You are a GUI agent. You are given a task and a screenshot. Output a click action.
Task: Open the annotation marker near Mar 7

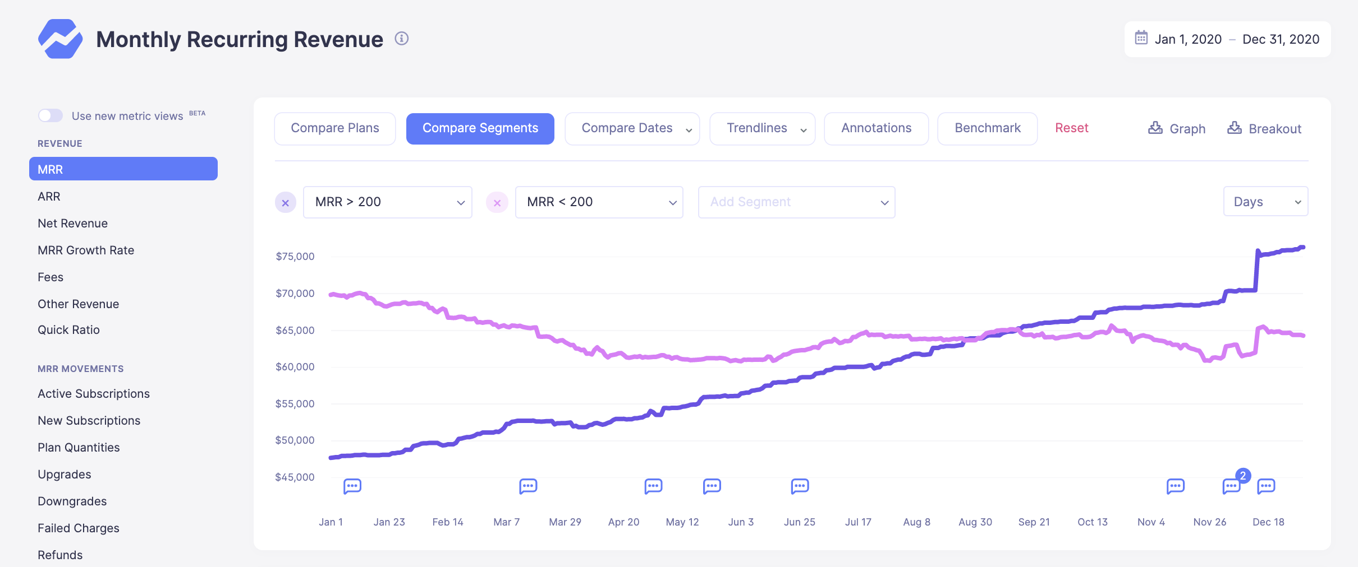(x=528, y=486)
